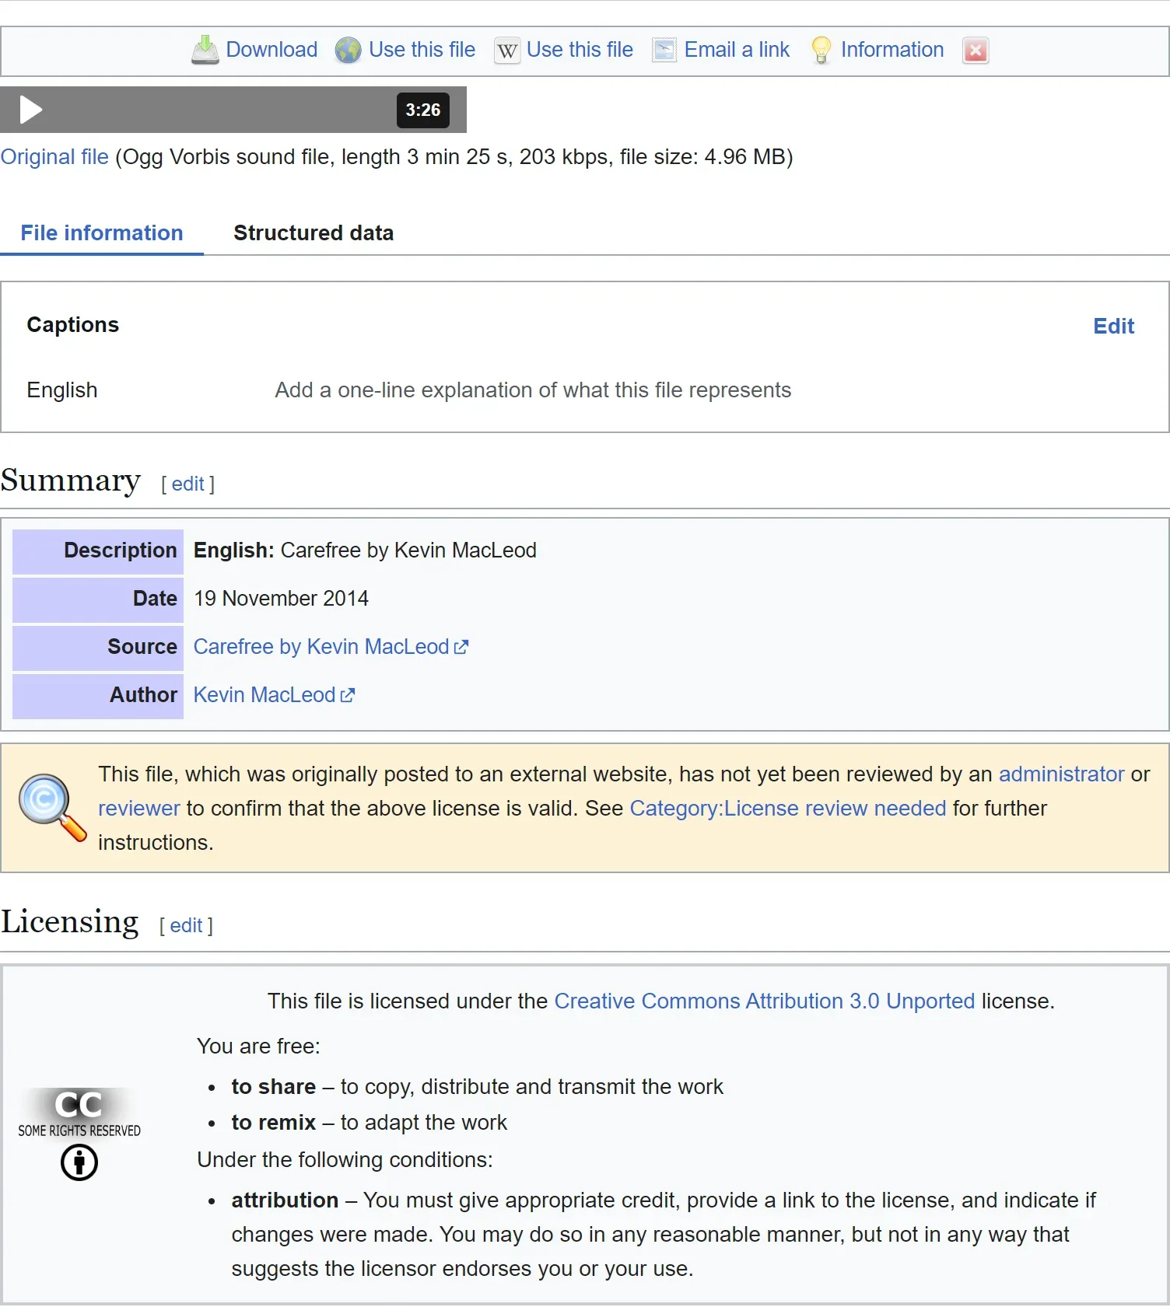
Task: Click the Download icon with green arrow
Action: coord(205,50)
